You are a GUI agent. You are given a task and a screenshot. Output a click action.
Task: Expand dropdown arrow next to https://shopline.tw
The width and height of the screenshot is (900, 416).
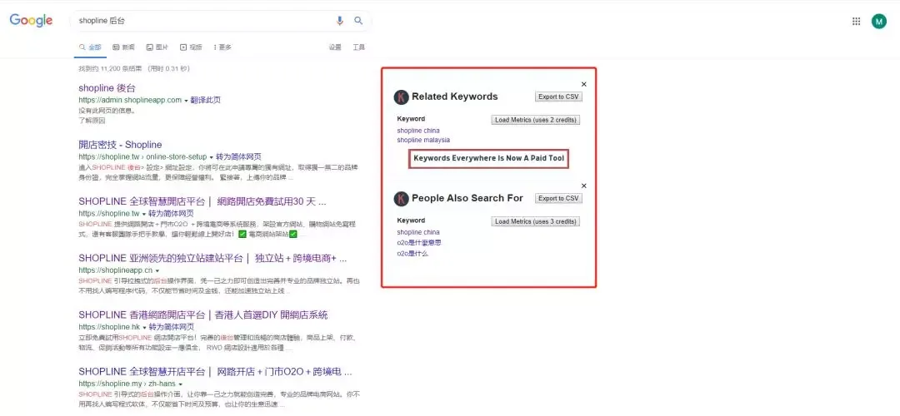(144, 214)
